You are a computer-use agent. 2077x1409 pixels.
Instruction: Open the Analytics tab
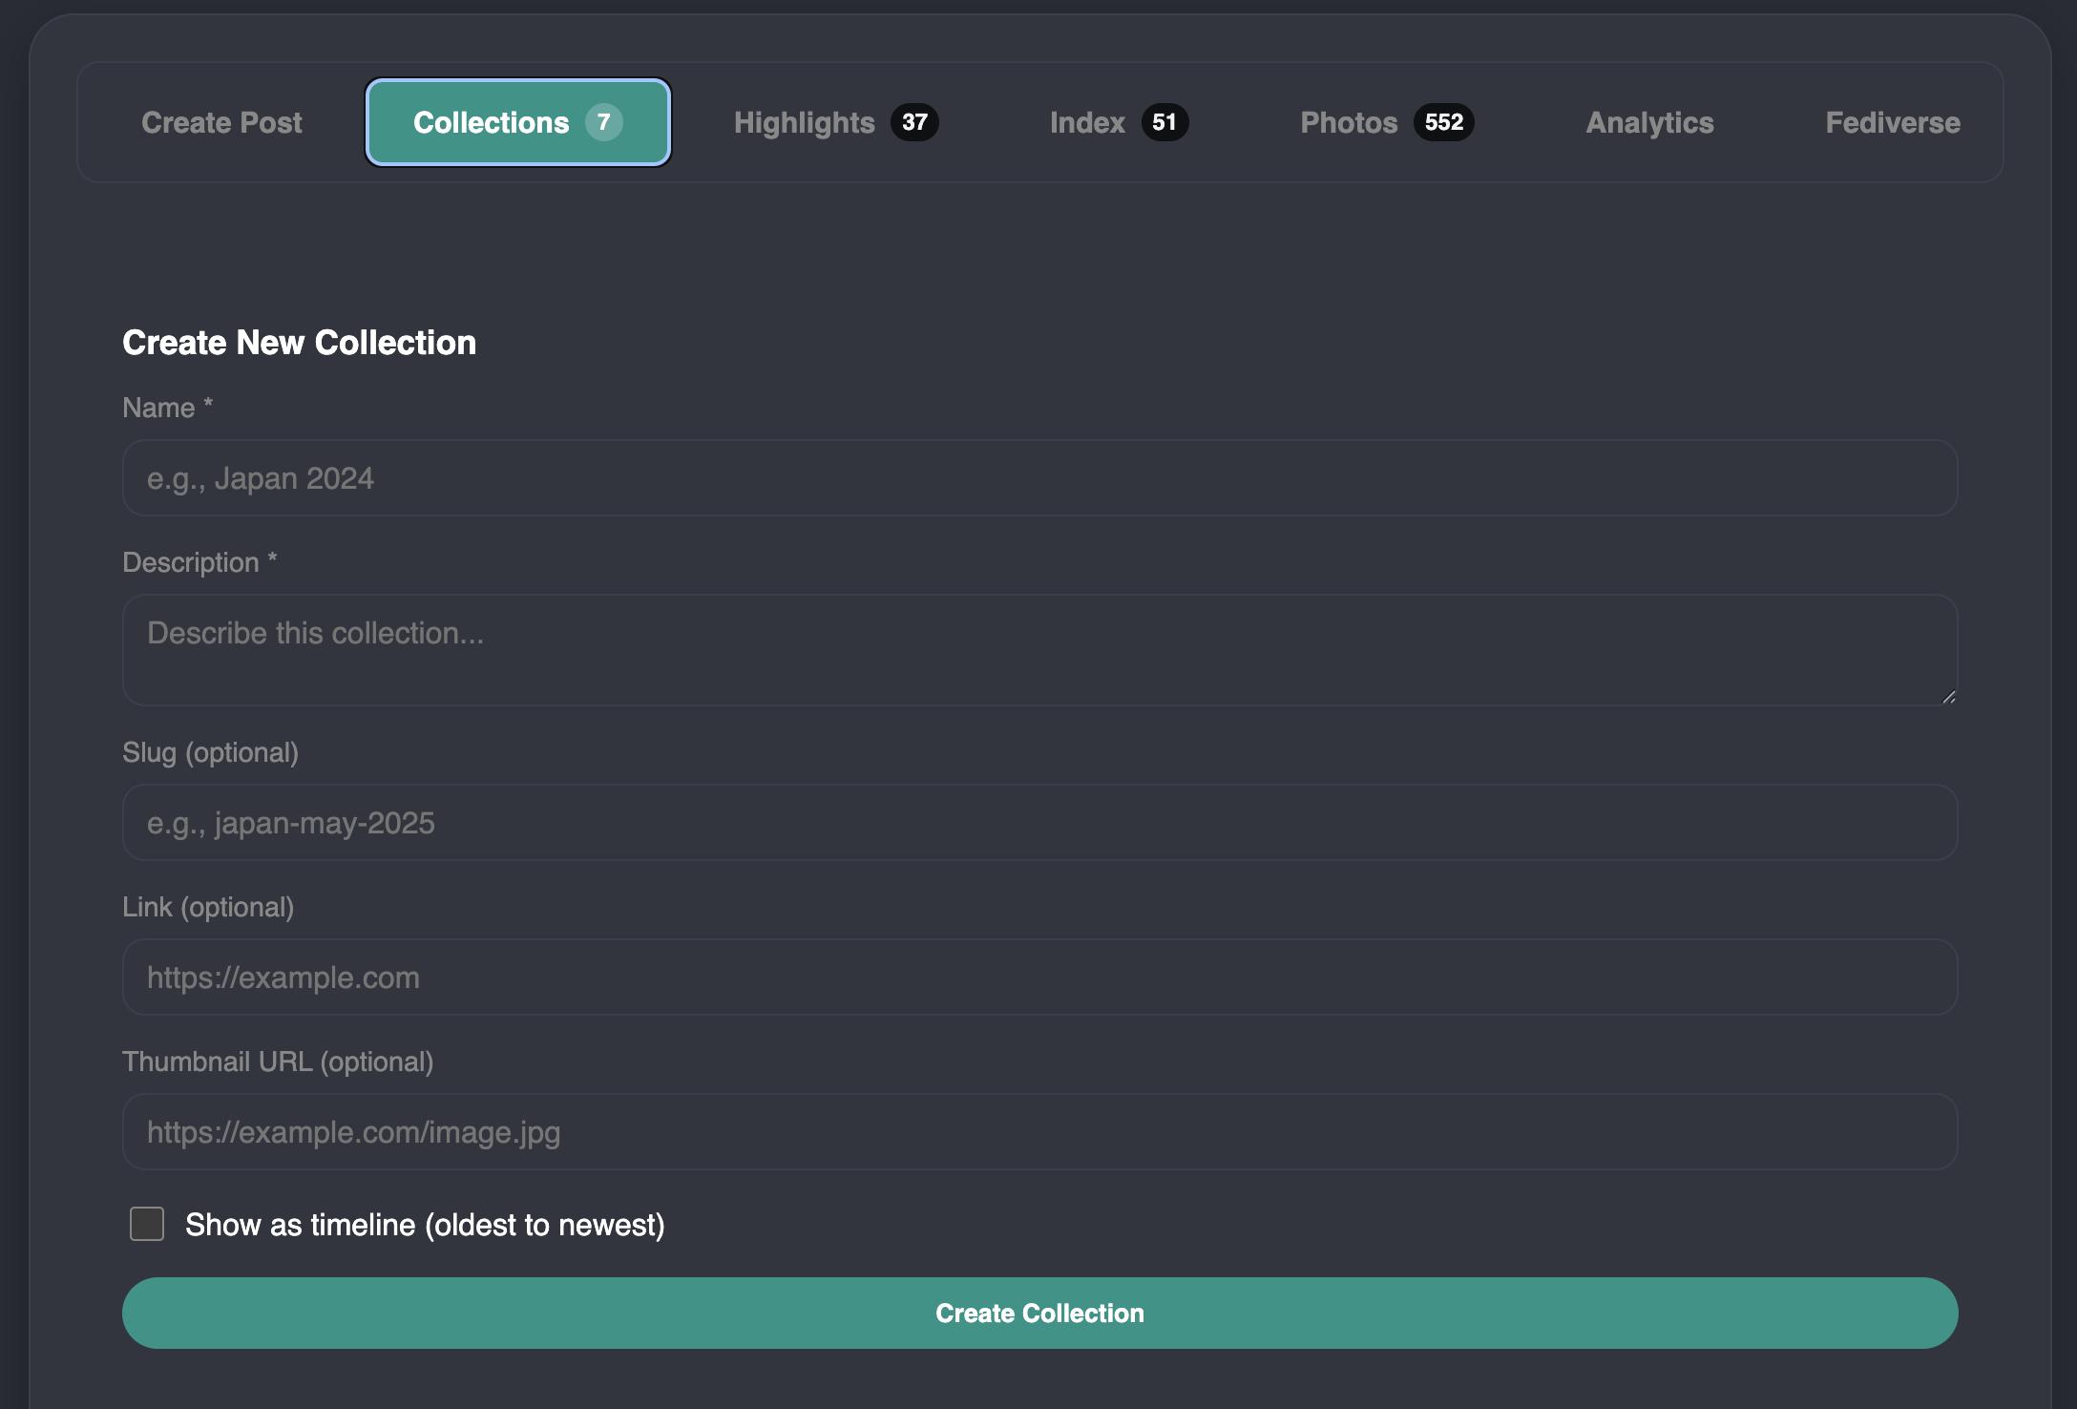tap(1649, 122)
